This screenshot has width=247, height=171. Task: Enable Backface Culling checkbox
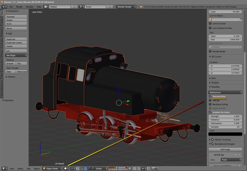pos(210,104)
